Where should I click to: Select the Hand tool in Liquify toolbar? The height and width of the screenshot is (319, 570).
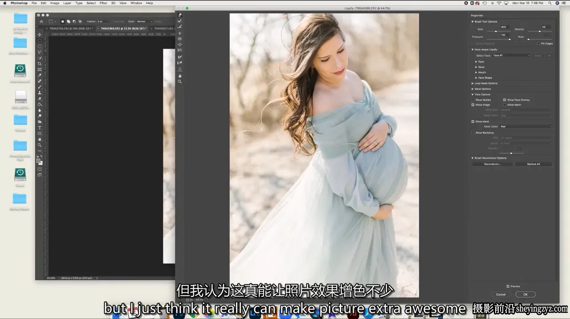pos(180,76)
